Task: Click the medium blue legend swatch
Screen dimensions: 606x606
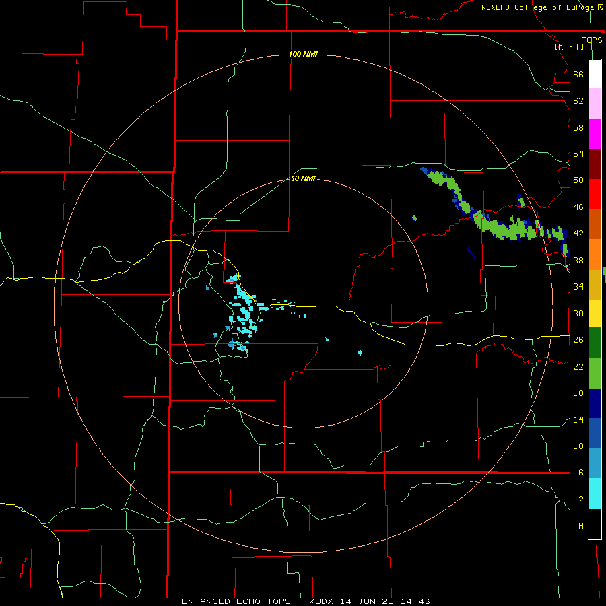Action: coord(595,433)
